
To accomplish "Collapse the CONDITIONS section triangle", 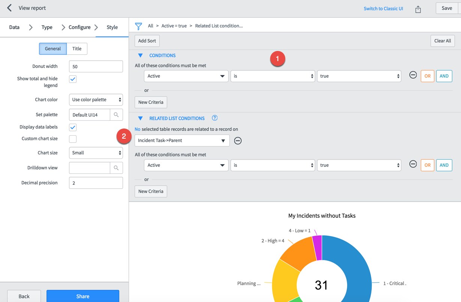I will [141, 55].
